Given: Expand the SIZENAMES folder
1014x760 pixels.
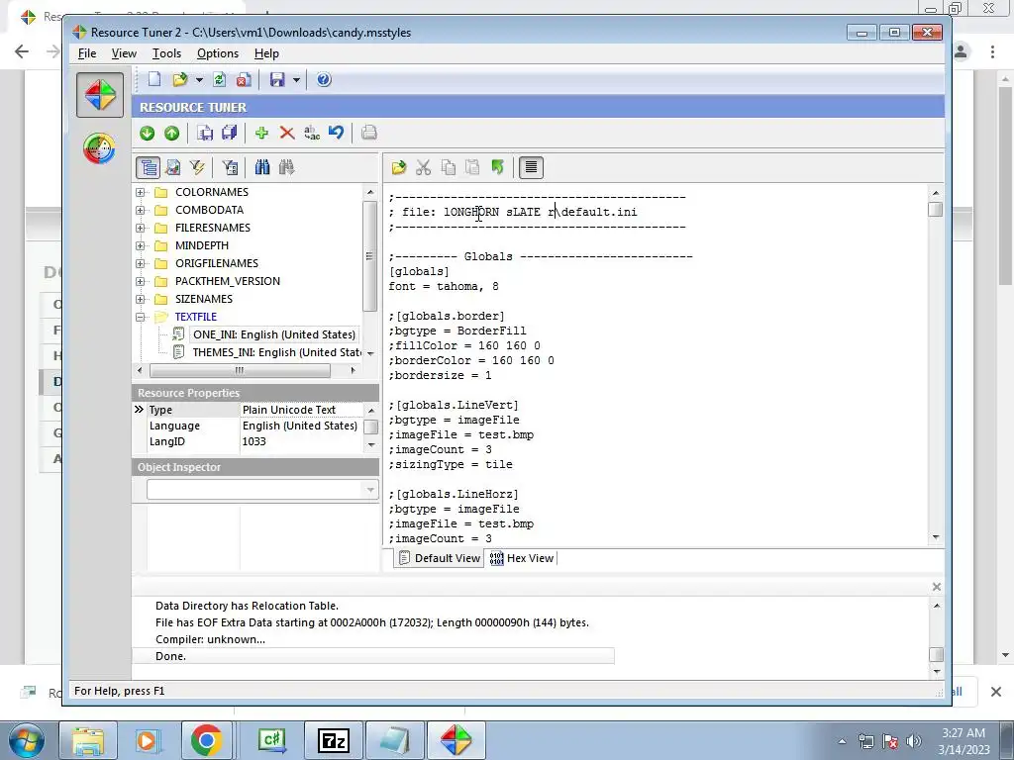Looking at the screenshot, I should [x=141, y=299].
